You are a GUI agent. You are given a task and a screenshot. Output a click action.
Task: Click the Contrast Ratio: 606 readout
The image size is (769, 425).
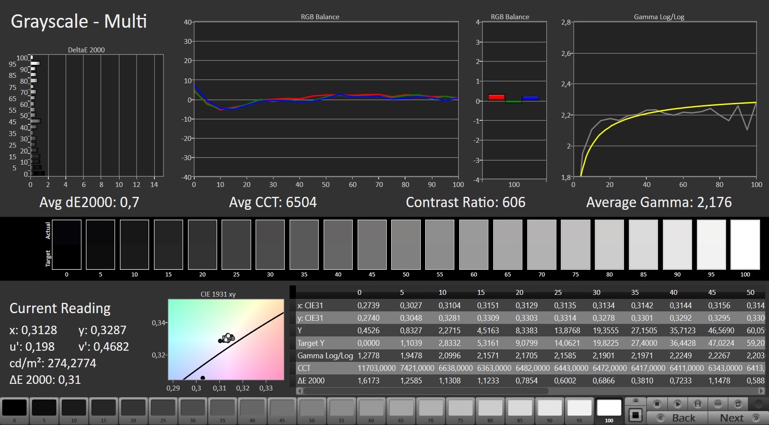tap(466, 202)
